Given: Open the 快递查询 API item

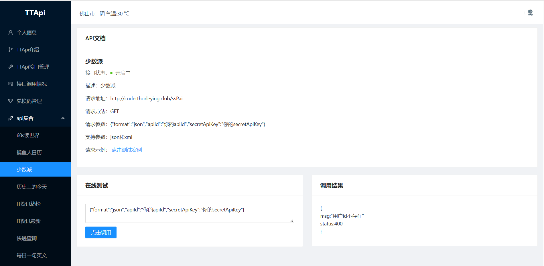Looking at the screenshot, I should pos(36,238).
